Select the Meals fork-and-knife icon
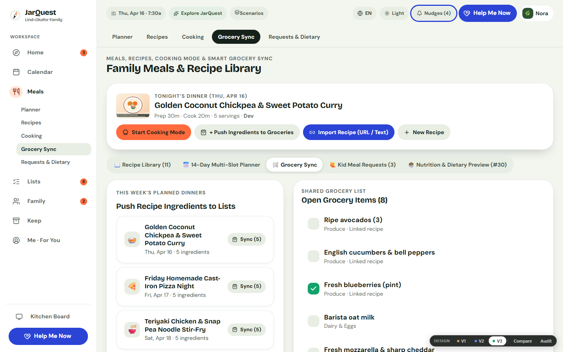Viewport: 563px width, 352px height. [16, 92]
